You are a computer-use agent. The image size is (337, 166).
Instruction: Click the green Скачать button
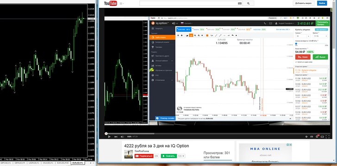tap(168, 156)
